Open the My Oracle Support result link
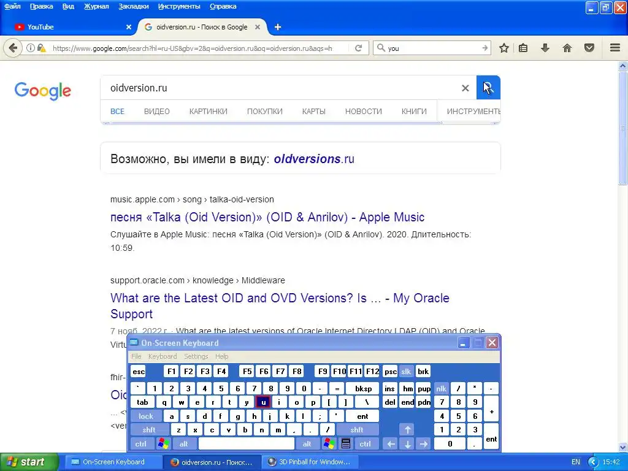The height and width of the screenshot is (471, 628). click(x=280, y=306)
